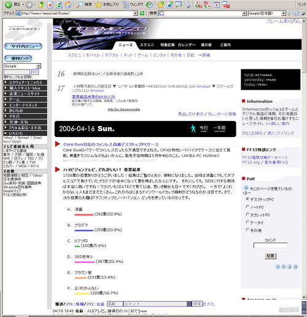This screenshot has height=317, width=307.
Task: Click the cyan walking man icon in date header
Action: [193, 128]
